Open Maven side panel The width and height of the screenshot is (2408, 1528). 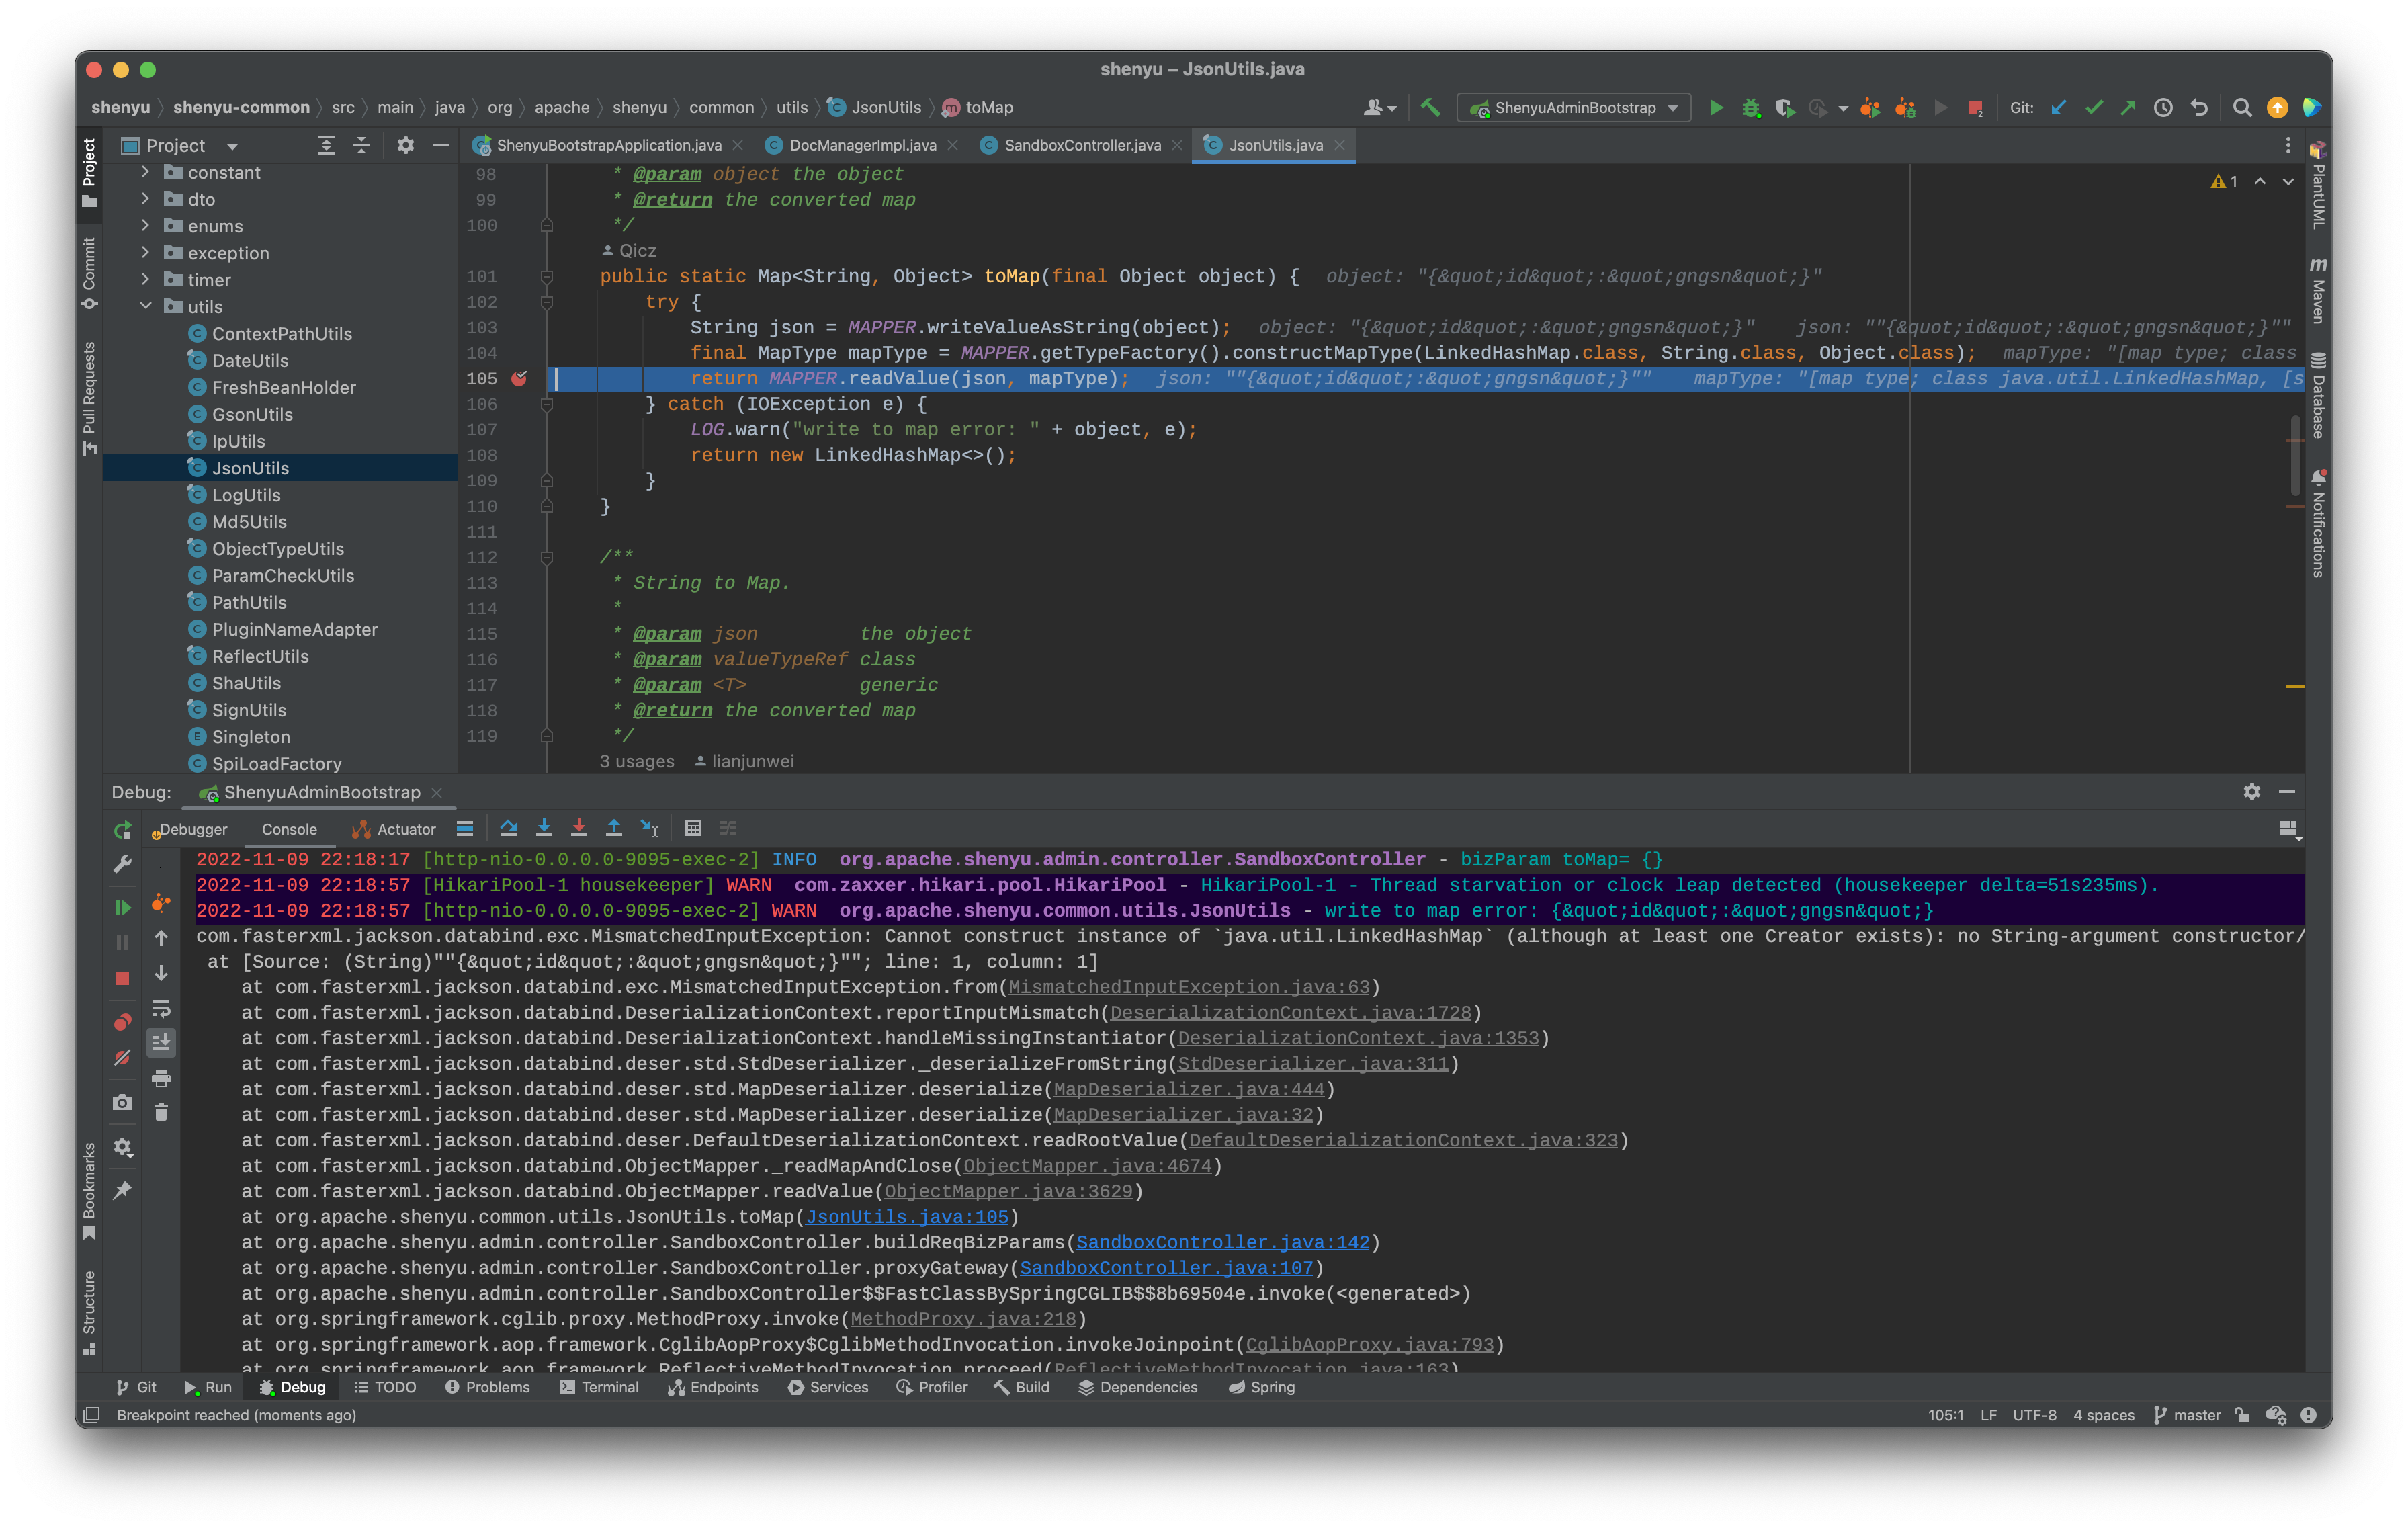[2318, 291]
